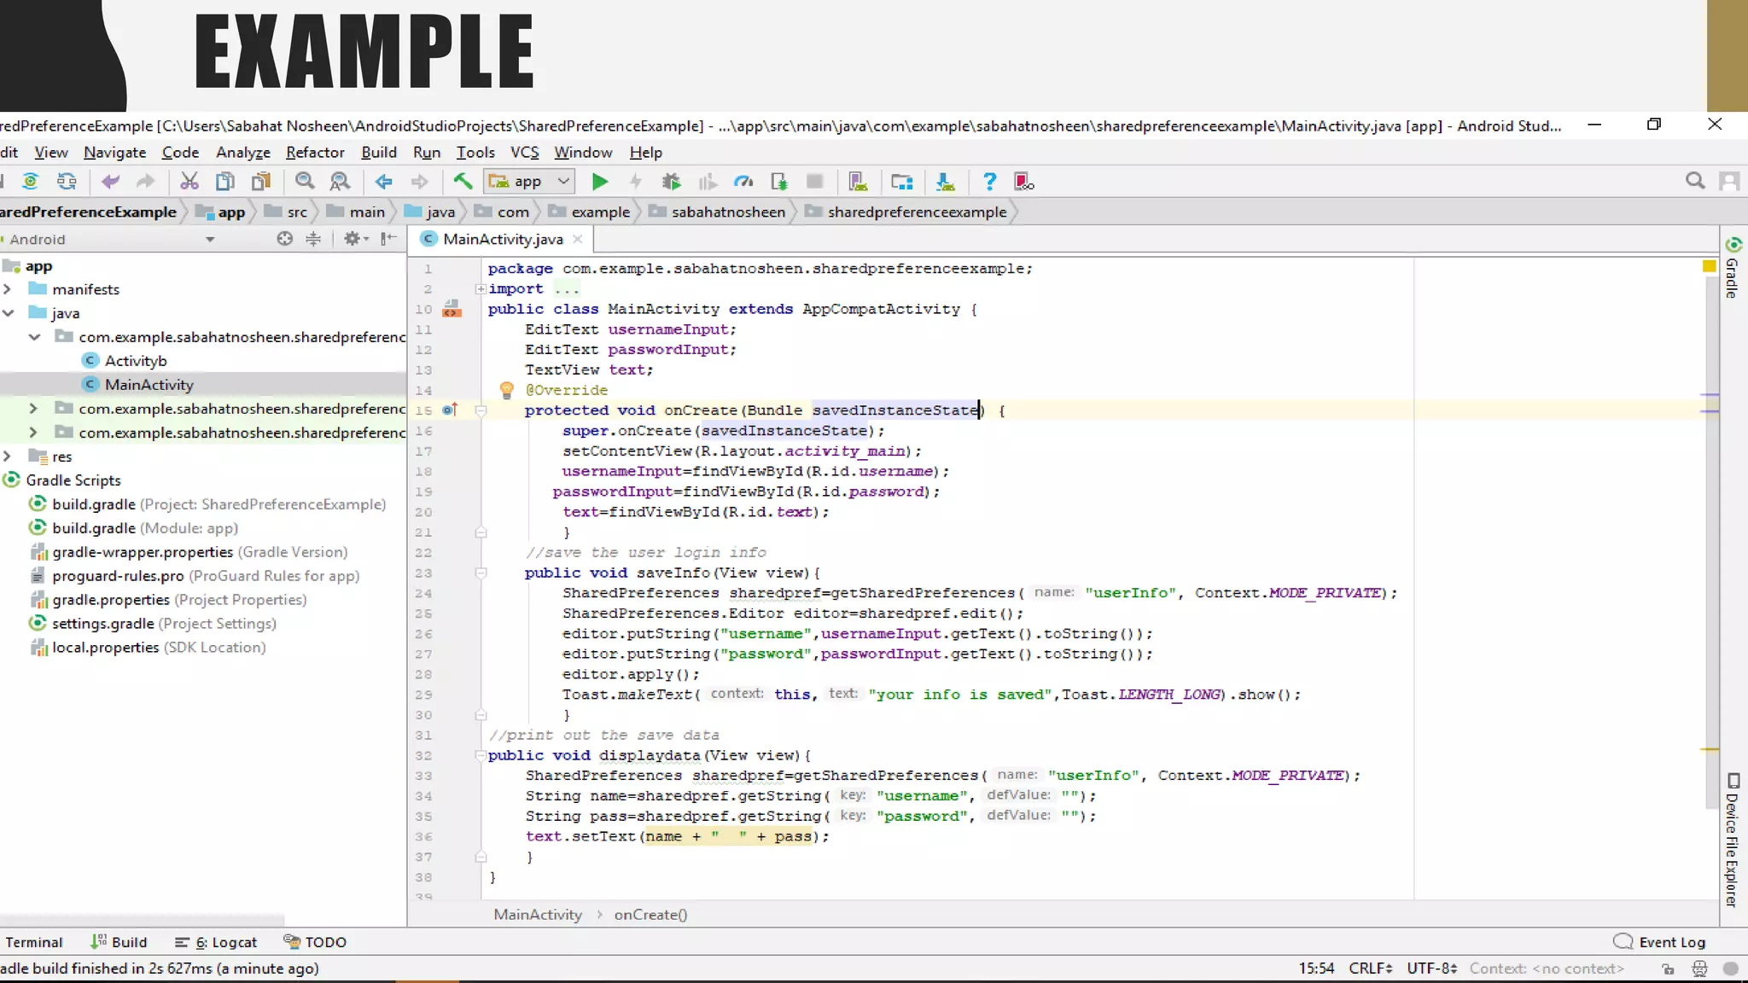Screen dimensions: 1748x983
Task: Expand the manifests folder in project tree
Action: coord(8,289)
